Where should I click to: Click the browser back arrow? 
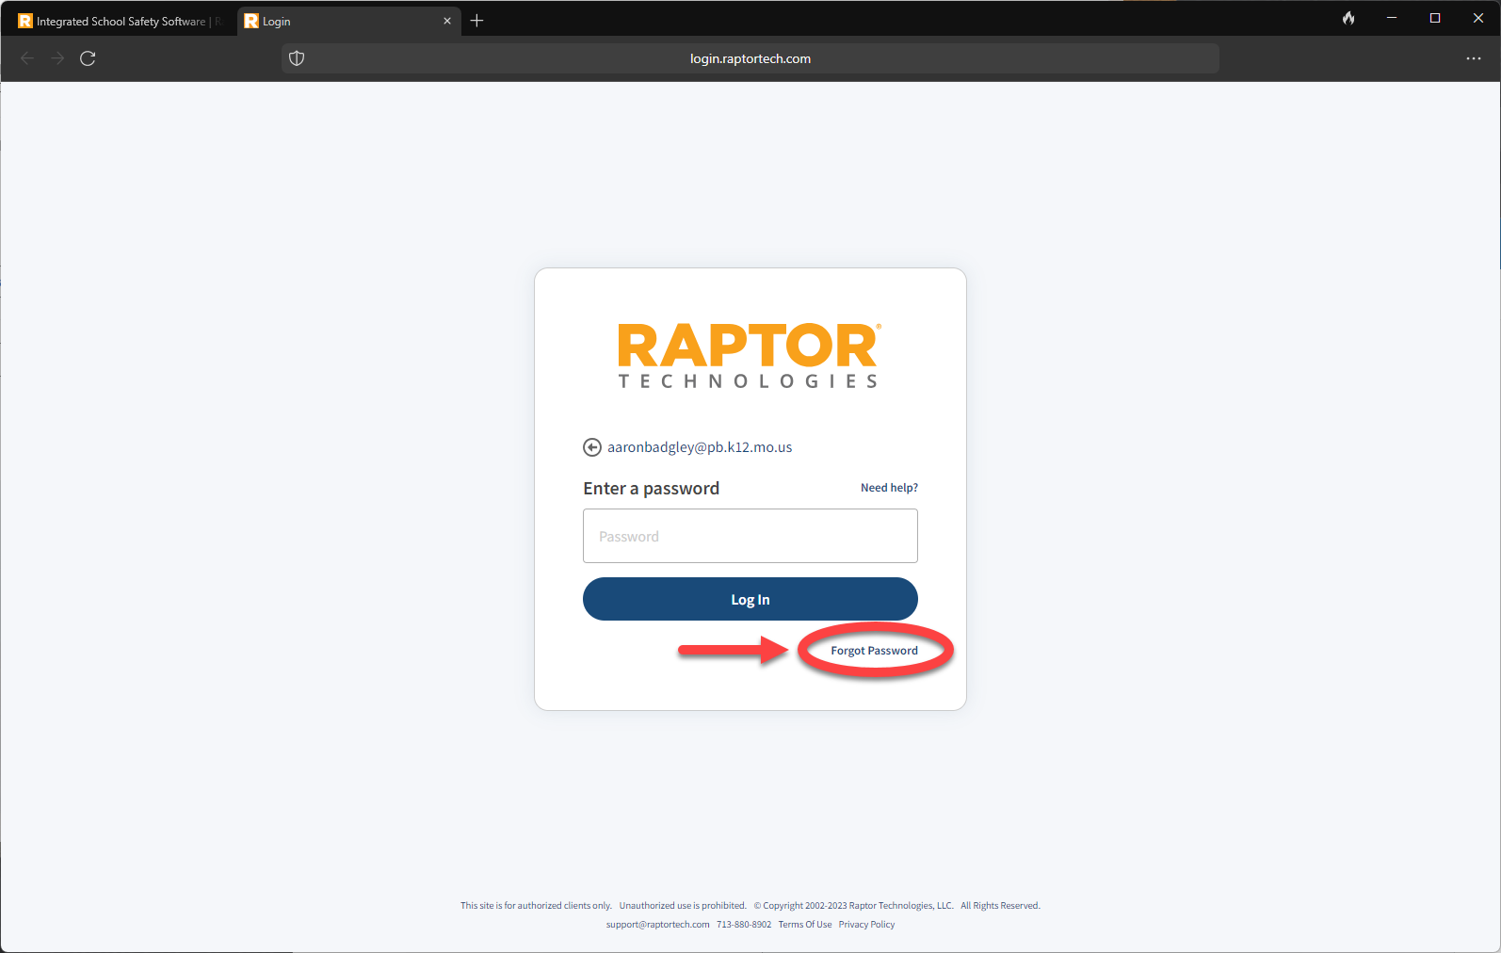coord(27,58)
